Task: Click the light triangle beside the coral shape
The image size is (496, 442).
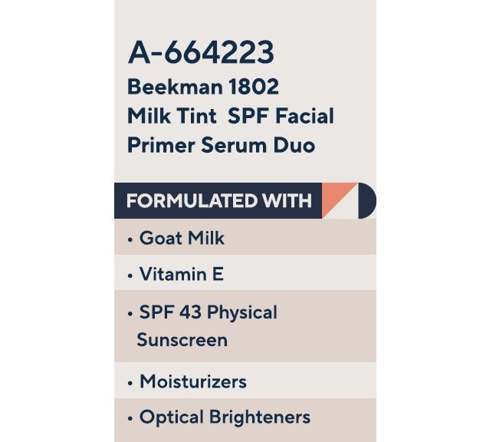Action: pos(347,207)
